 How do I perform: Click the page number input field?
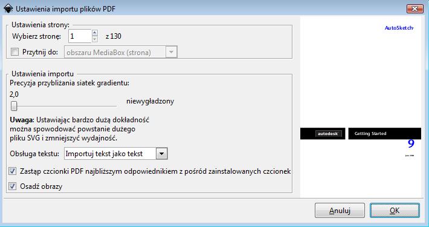point(79,36)
